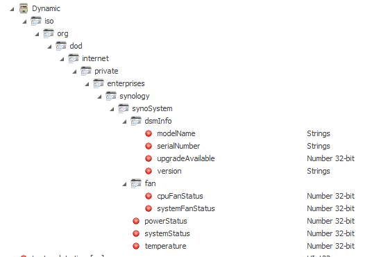The width and height of the screenshot is (388, 257).
Task: Click Number 32-bit type of temperature
Action: point(331,246)
